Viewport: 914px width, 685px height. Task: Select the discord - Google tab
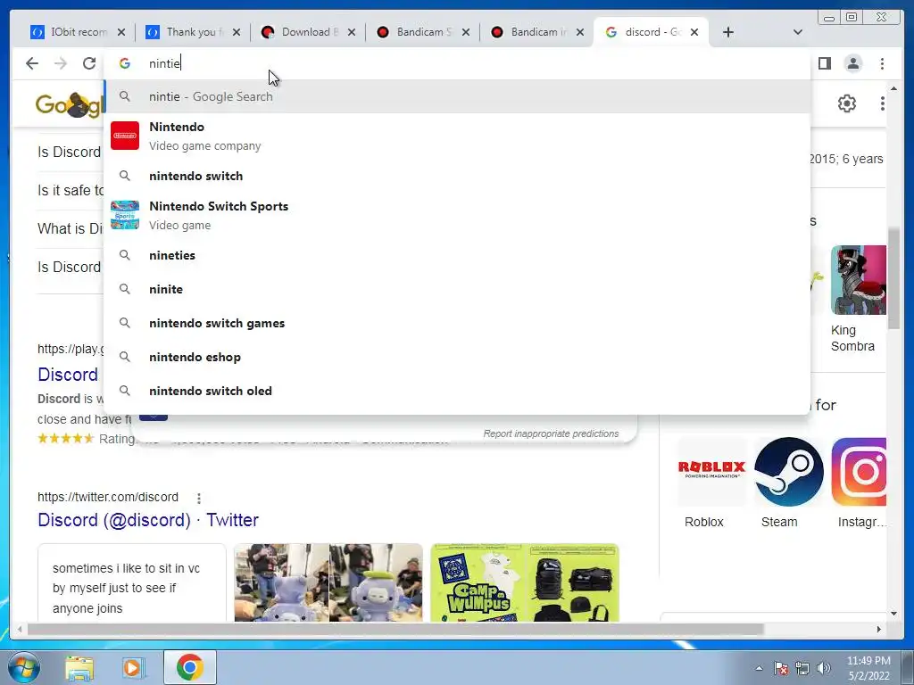coord(644,32)
